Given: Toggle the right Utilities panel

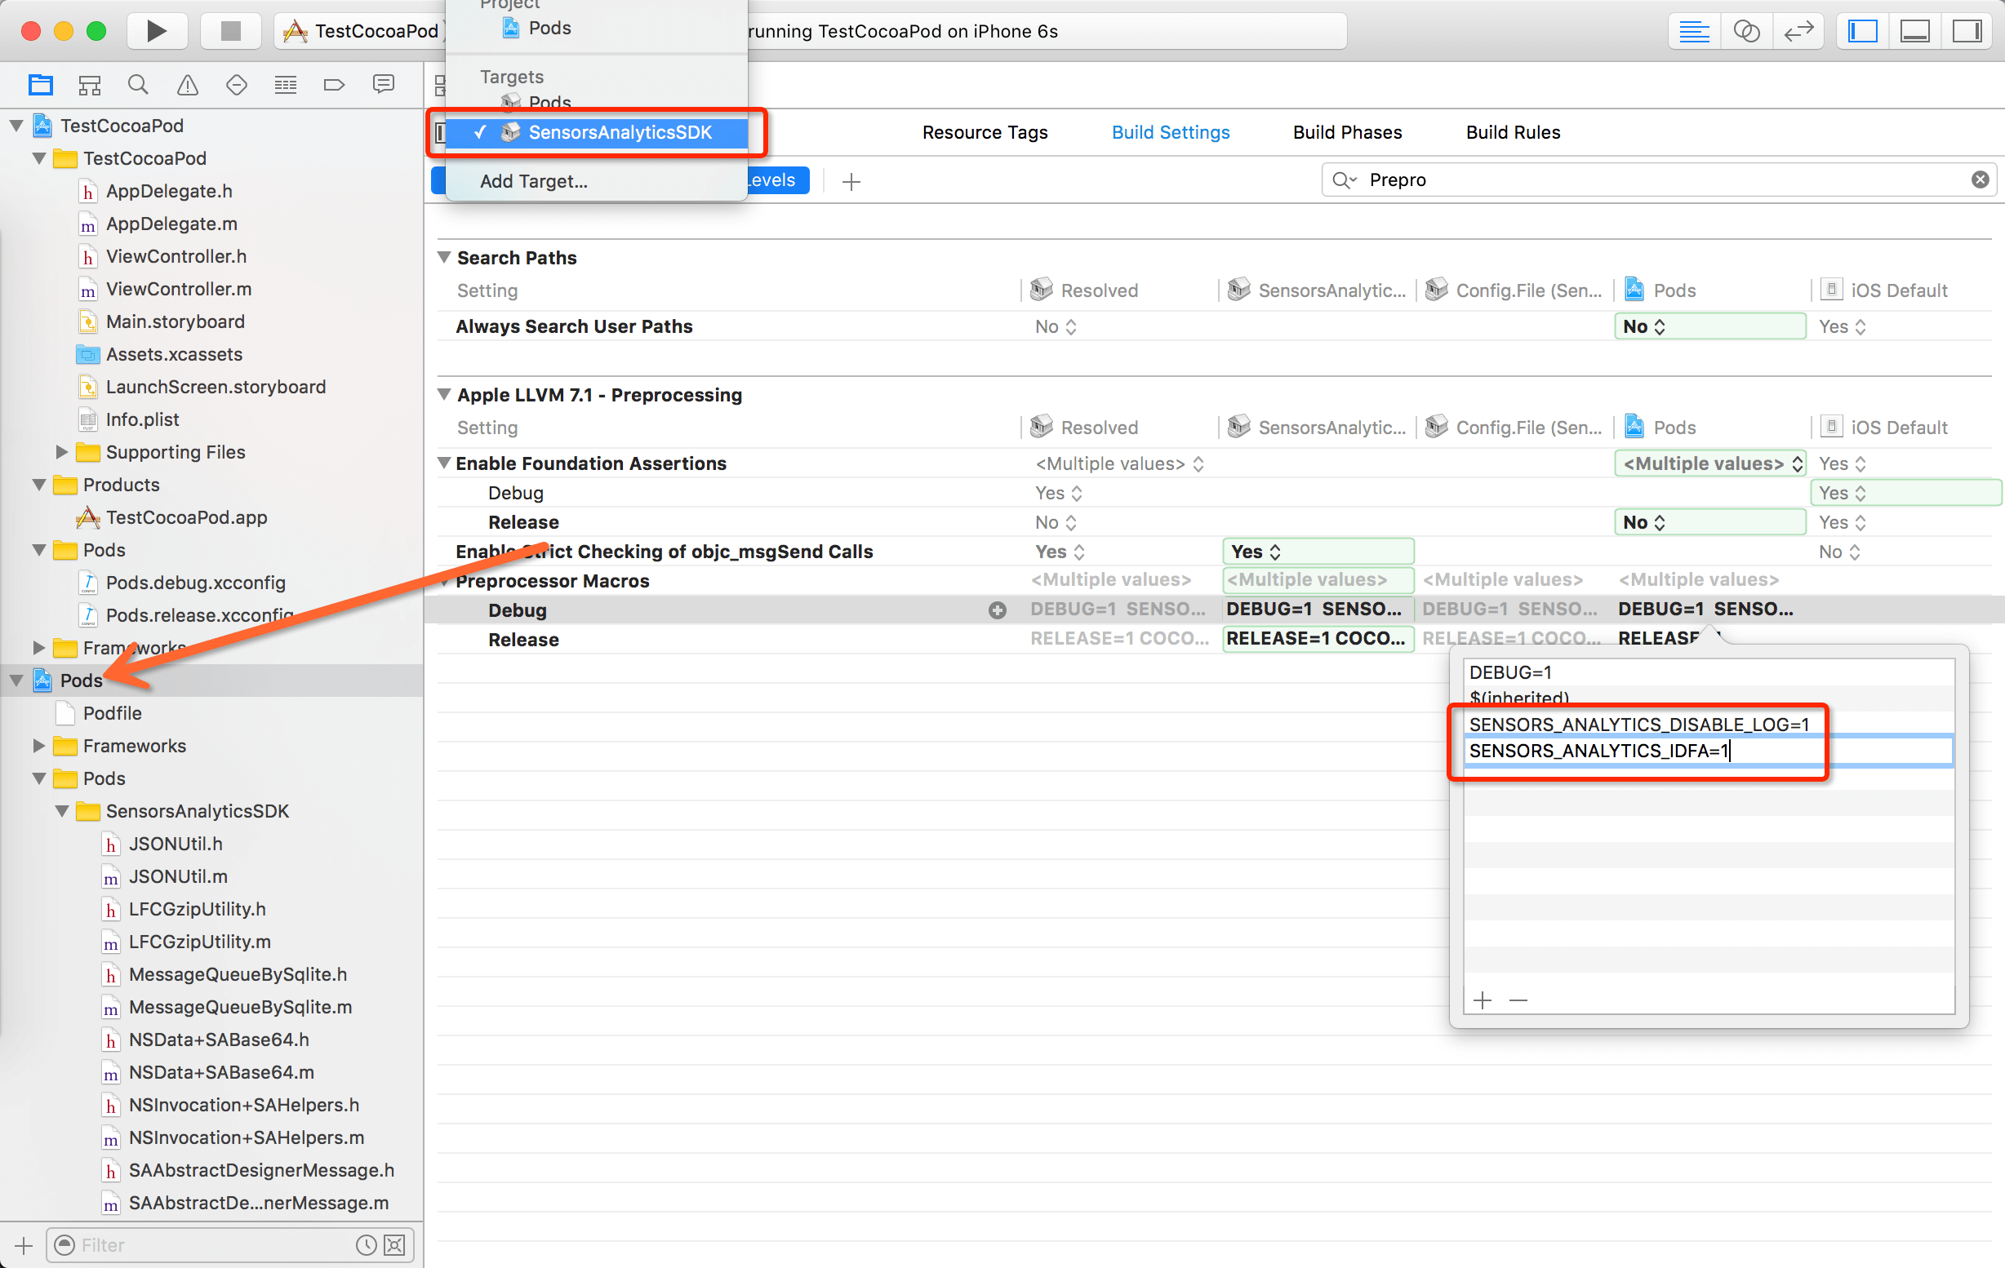Looking at the screenshot, I should pos(1967,32).
